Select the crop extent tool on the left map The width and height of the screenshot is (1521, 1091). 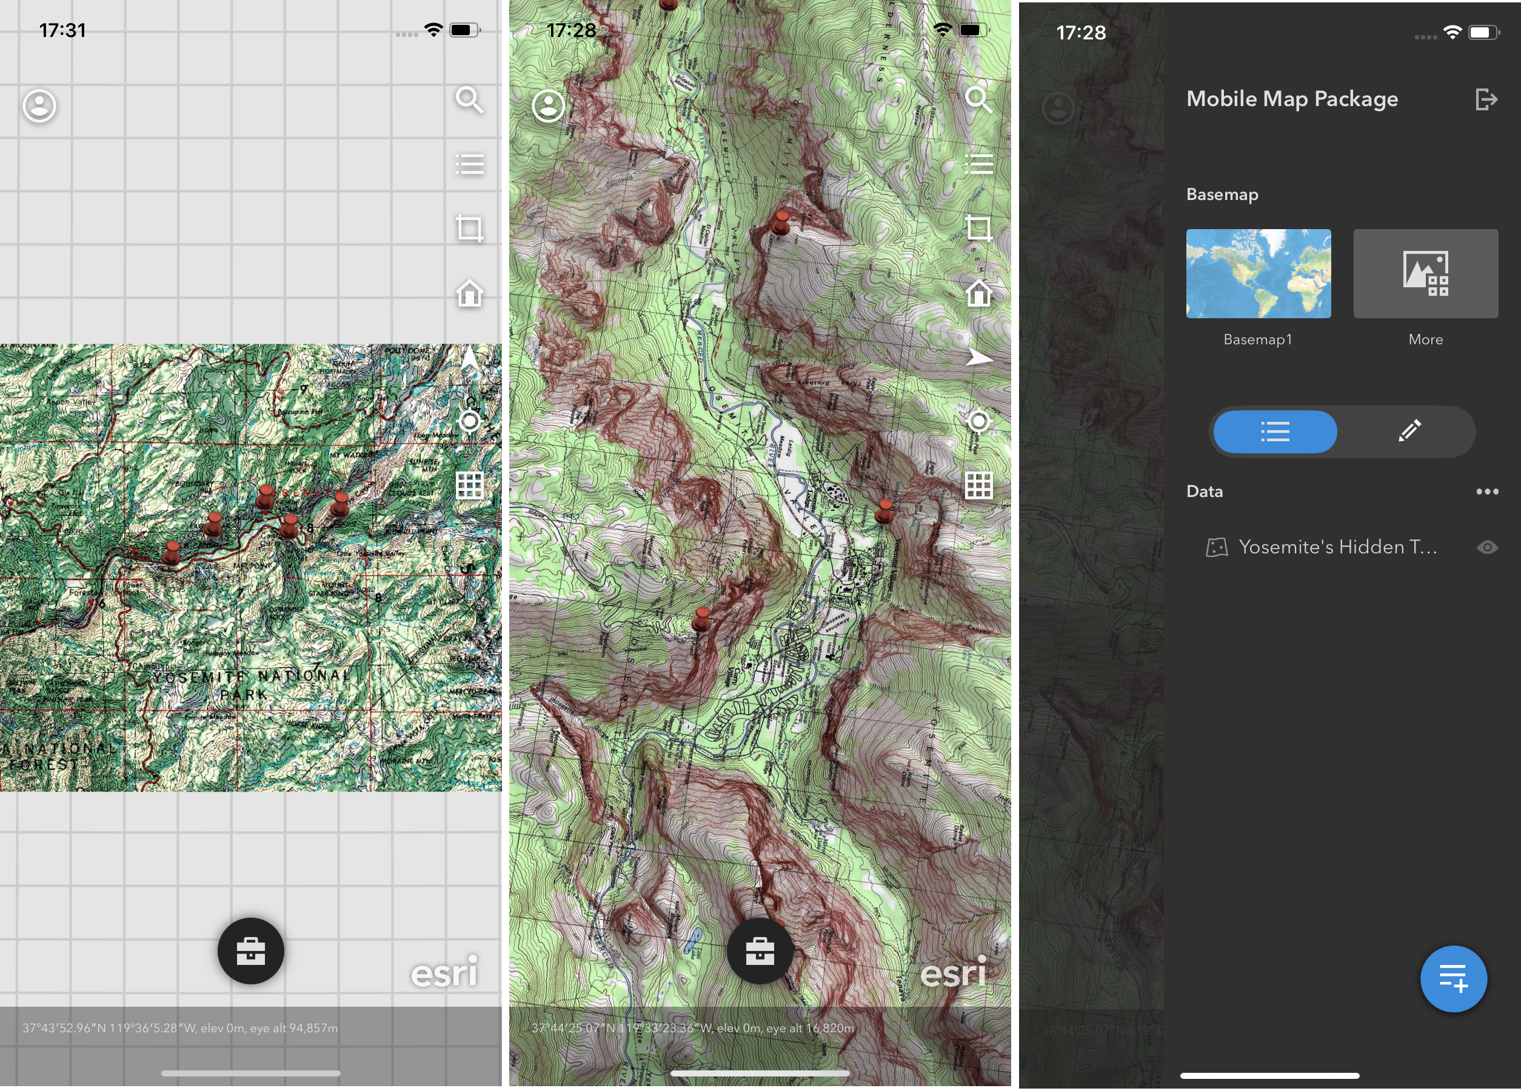pos(469,229)
